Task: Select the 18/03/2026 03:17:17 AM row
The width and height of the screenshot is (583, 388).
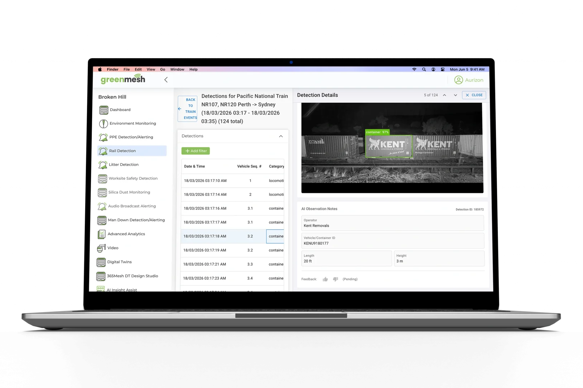Action: click(232, 222)
